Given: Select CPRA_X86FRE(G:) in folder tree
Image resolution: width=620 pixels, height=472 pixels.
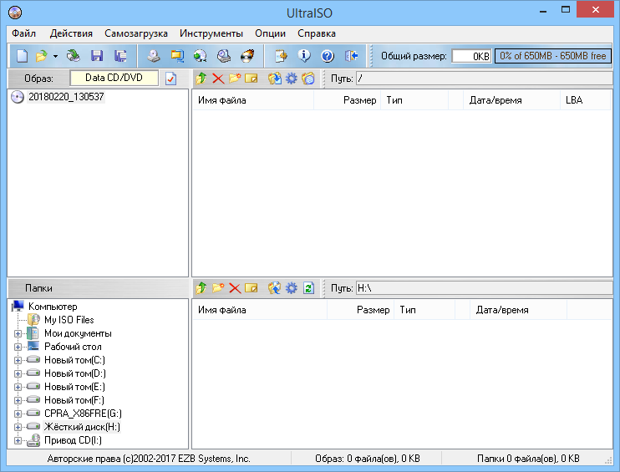Looking at the screenshot, I should 83,414.
